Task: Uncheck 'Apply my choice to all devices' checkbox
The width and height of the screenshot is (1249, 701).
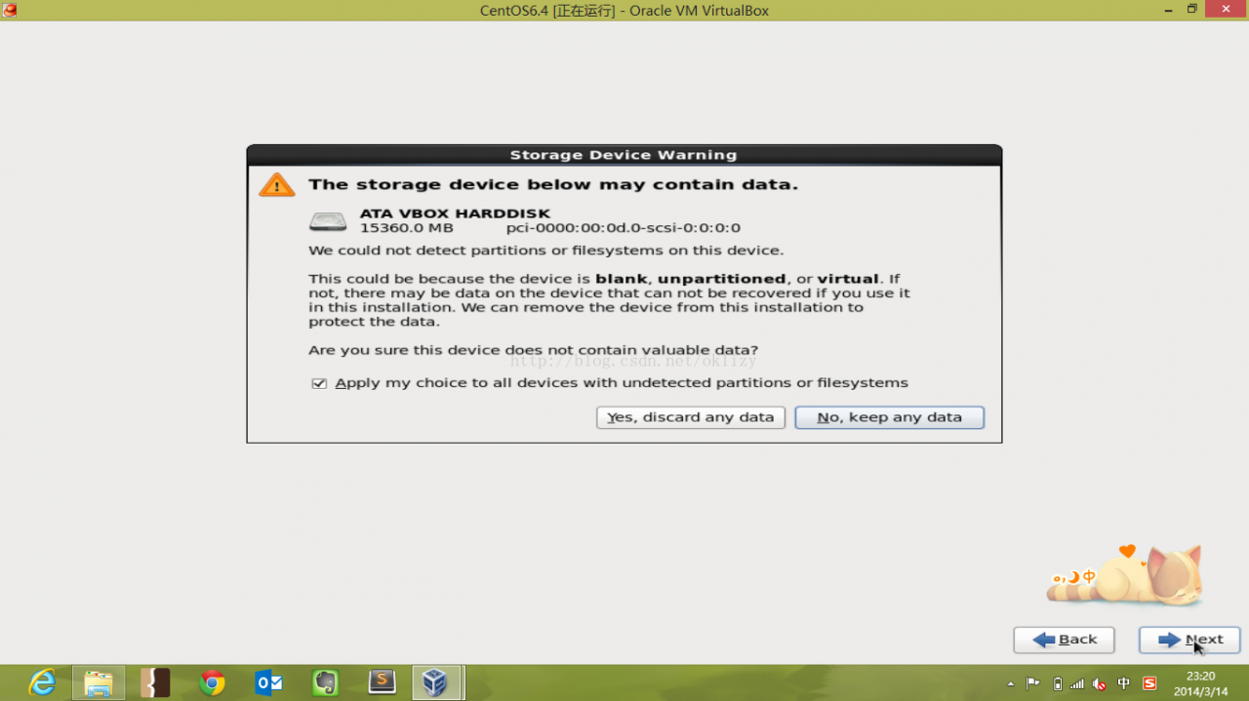Action: pyautogui.click(x=319, y=383)
